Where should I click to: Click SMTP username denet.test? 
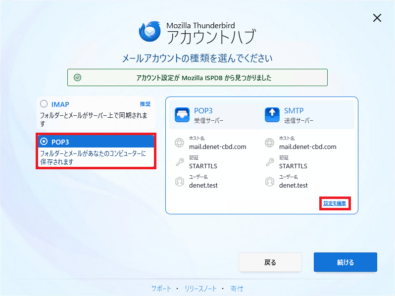294,186
